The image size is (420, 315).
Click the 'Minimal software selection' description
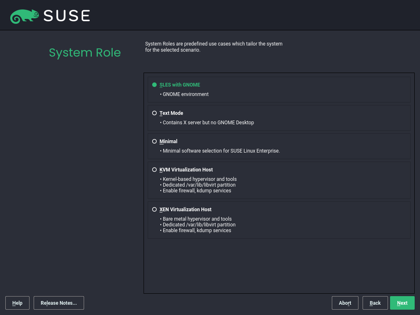tap(221, 151)
